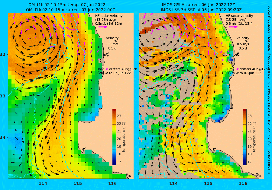Image resolution: width=272 pixels, height=190 pixels.
Task: Click the magenta HF radar arrow in model map legend
Action: click(103, 27)
